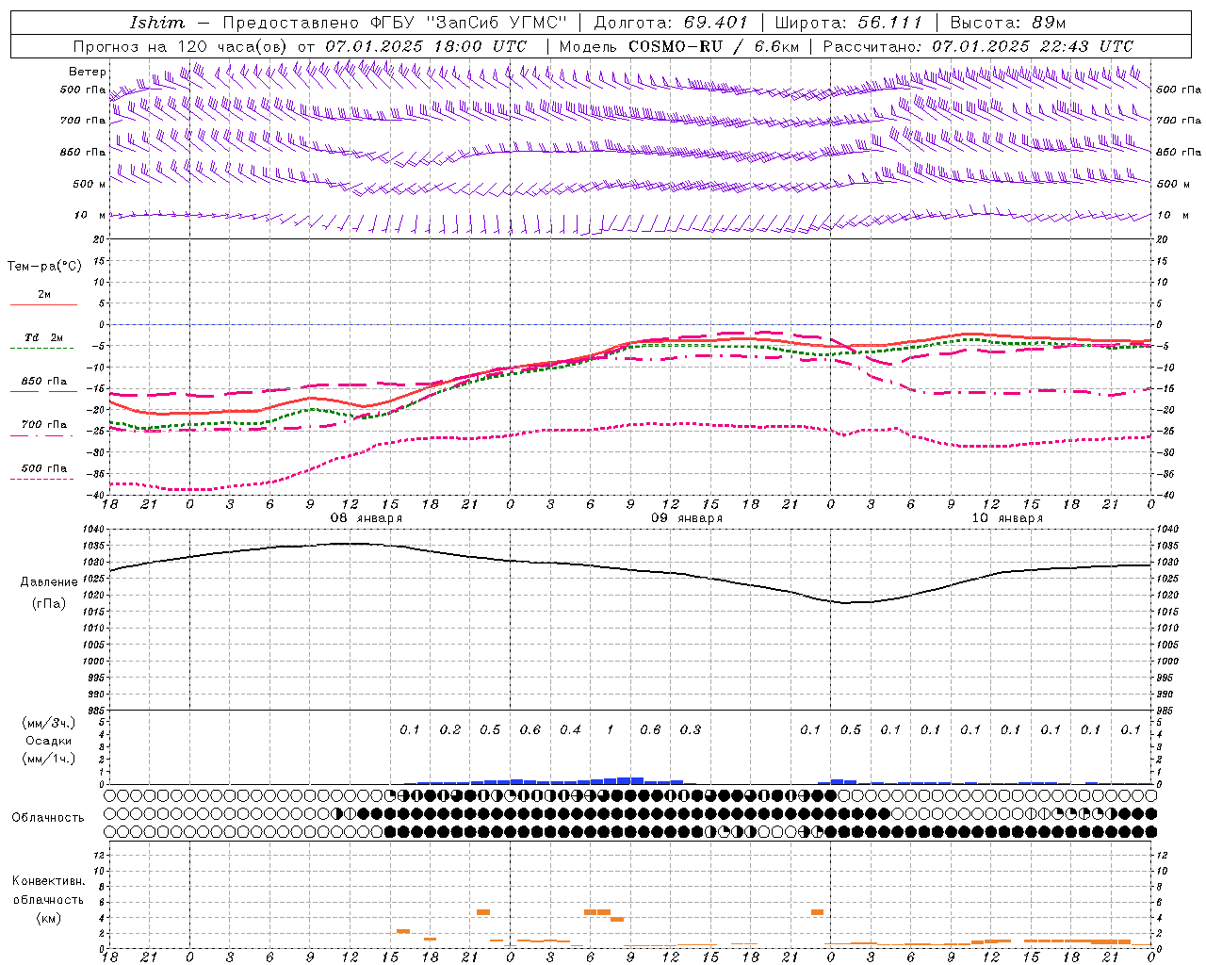This screenshot has width=1206, height=965.
Task: Click the "Давление" pressure panel label
Action: (49, 582)
